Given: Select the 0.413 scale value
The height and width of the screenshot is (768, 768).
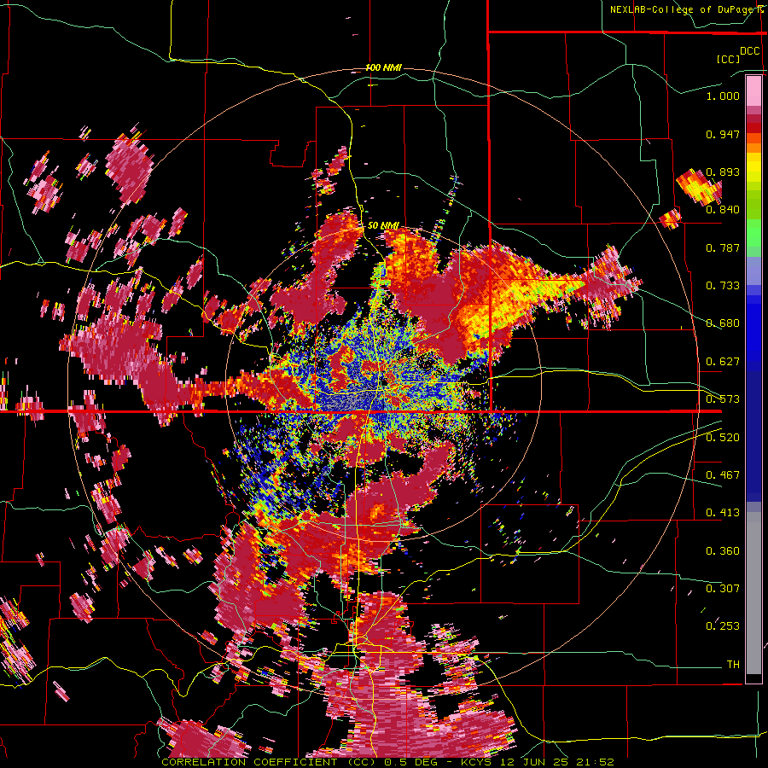Looking at the screenshot, I should (723, 513).
